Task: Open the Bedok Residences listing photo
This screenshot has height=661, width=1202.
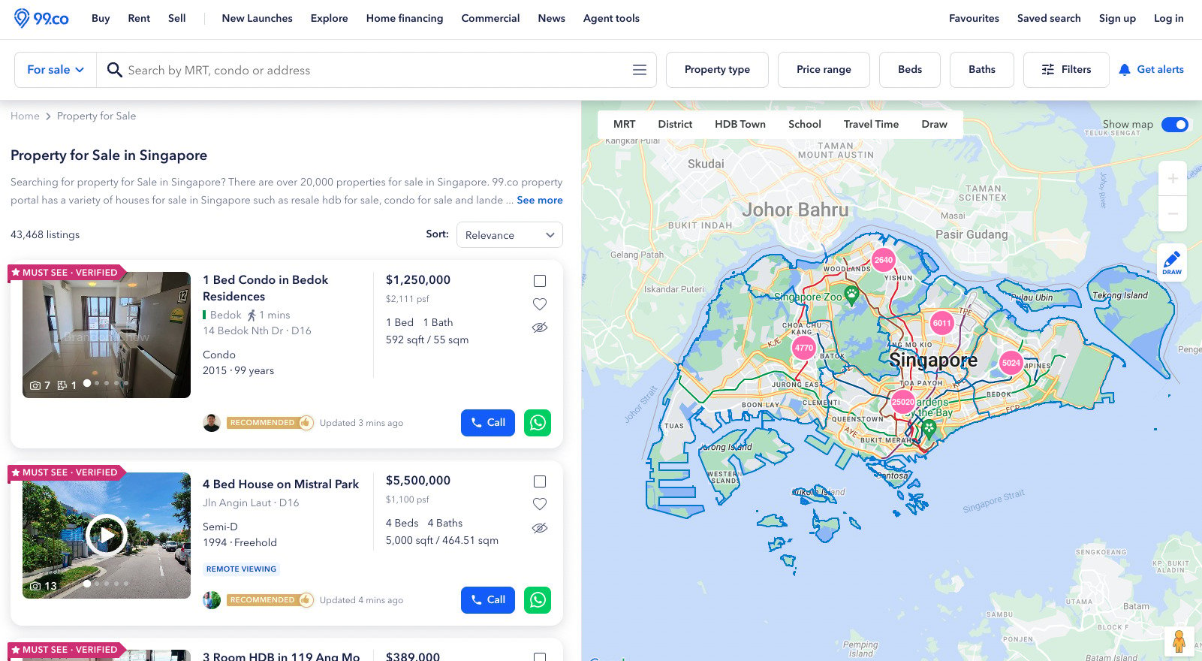Action: point(107,335)
